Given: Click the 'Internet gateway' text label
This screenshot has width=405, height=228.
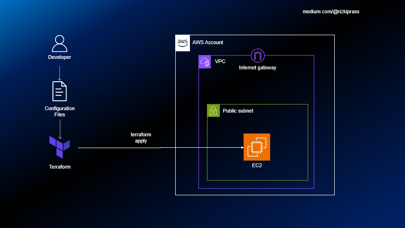Looking at the screenshot, I should coord(257,68).
